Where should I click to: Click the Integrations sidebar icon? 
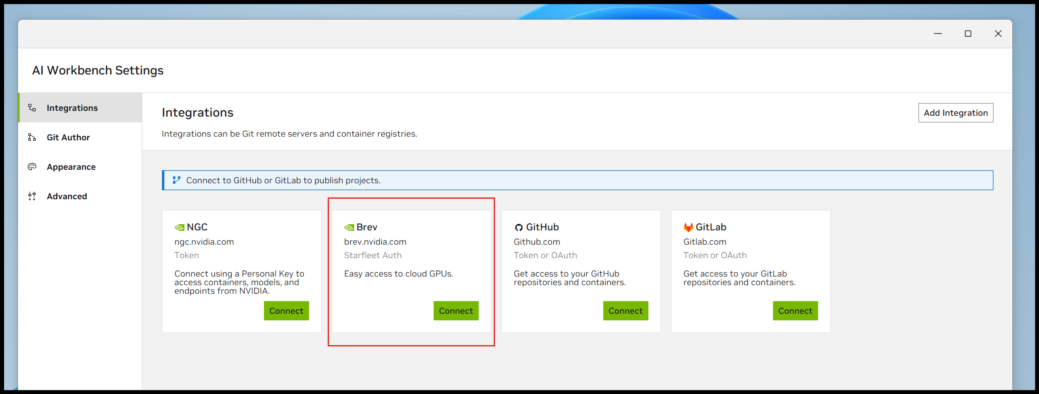32,108
